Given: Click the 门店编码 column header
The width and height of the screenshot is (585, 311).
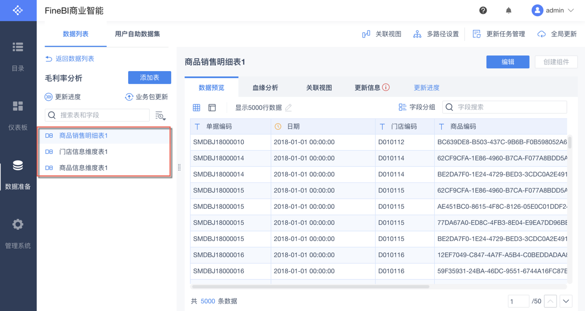Looking at the screenshot, I should click(x=405, y=127).
